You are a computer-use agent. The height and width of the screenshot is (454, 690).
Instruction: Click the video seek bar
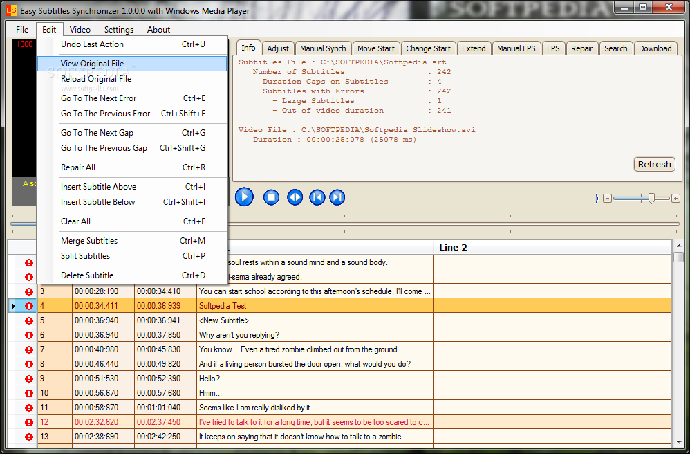pyautogui.click(x=345, y=224)
